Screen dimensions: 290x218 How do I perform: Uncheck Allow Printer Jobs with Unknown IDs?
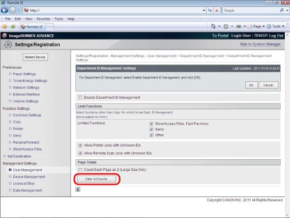[x=80, y=145]
